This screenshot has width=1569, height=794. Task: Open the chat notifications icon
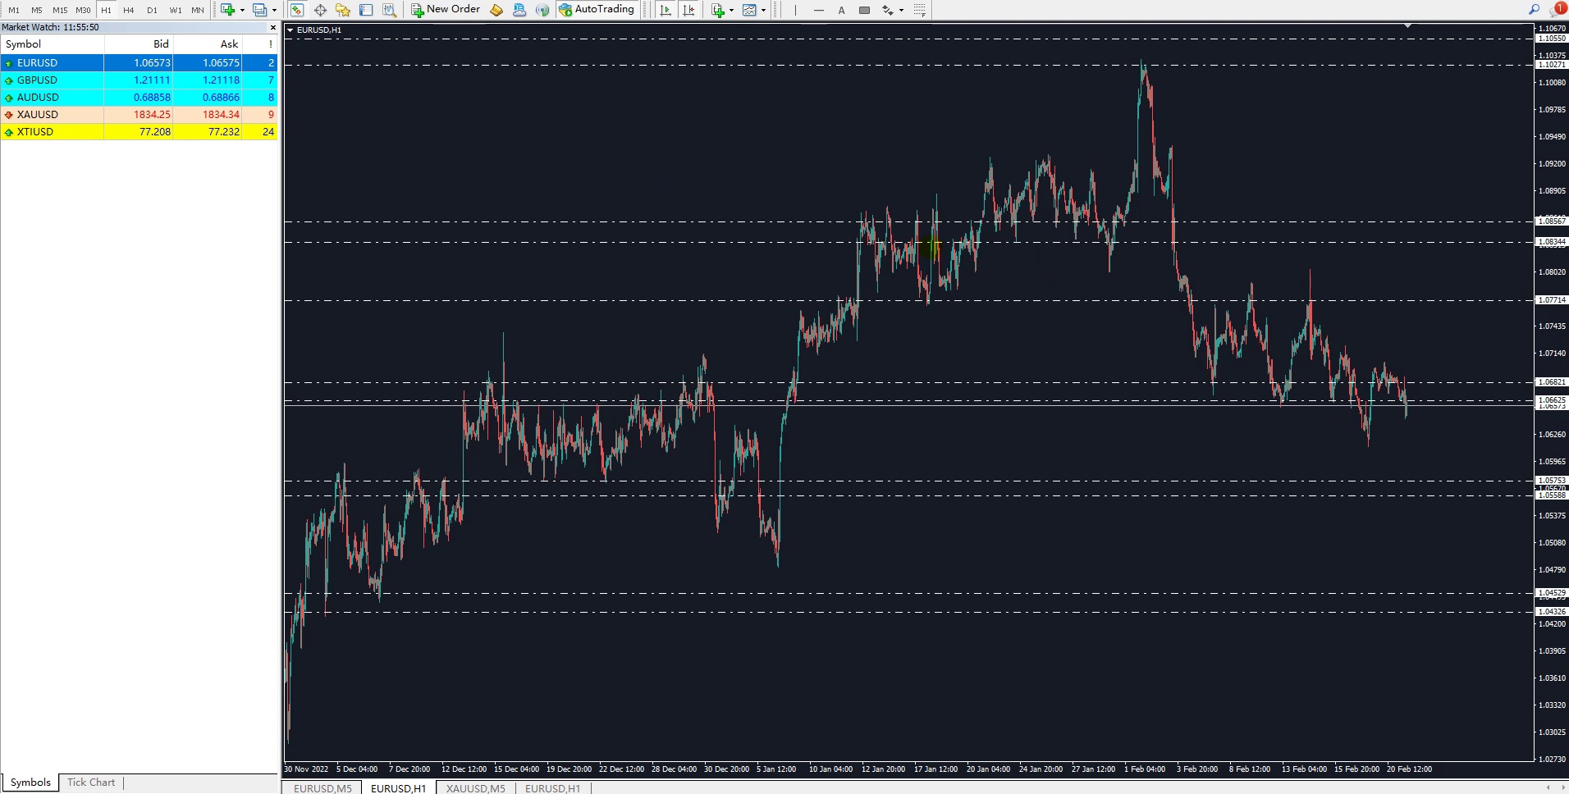click(1558, 9)
